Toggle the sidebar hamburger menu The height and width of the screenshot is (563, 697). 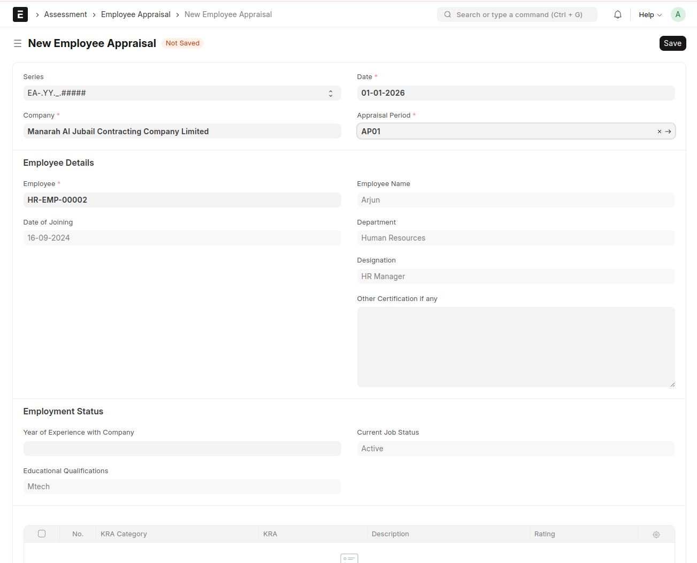point(18,43)
